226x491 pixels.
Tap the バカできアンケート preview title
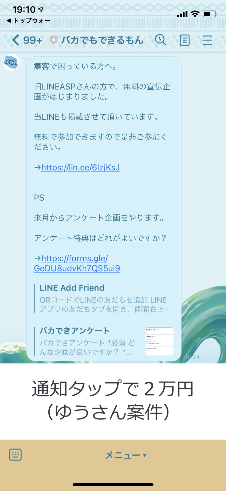[x=75, y=330]
